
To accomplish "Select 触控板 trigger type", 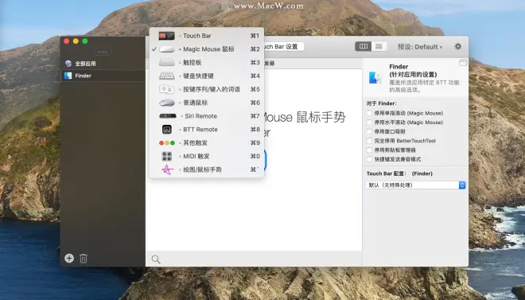I will coord(207,62).
